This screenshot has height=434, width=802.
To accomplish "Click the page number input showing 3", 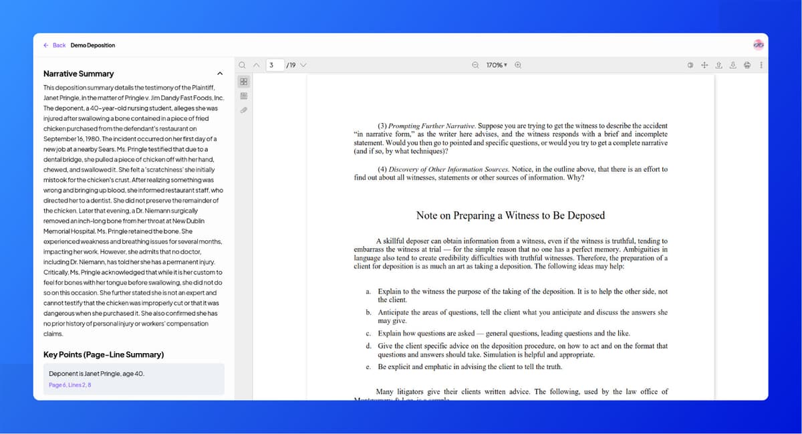I will pos(275,65).
